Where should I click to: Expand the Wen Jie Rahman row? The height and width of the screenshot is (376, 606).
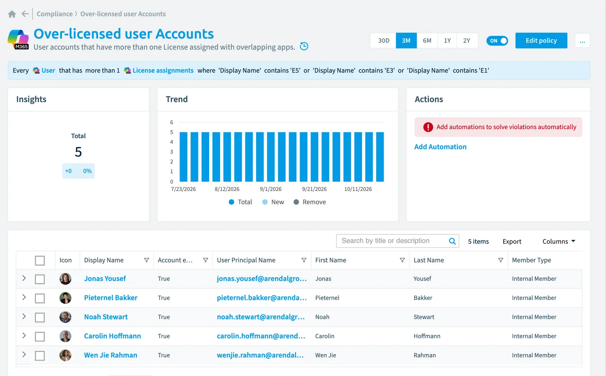coord(24,354)
